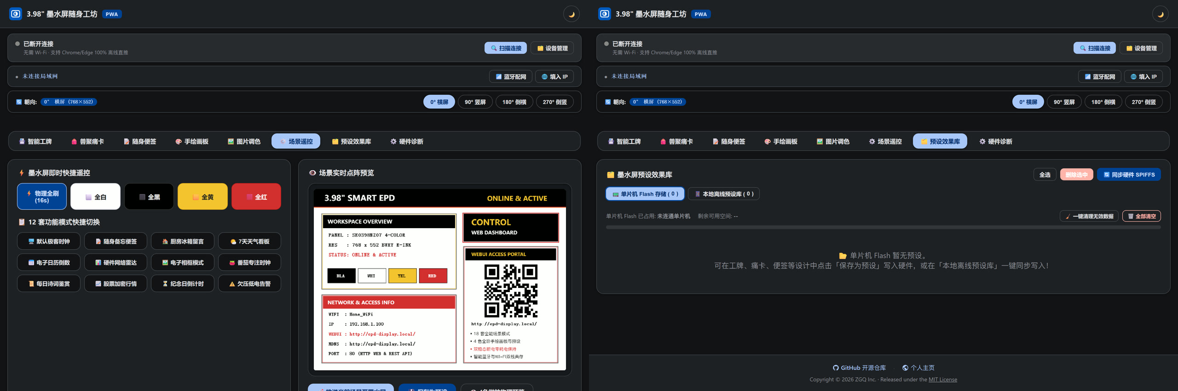Switch to 7天天气看板 mode
This screenshot has width=1178, height=391.
click(x=250, y=241)
